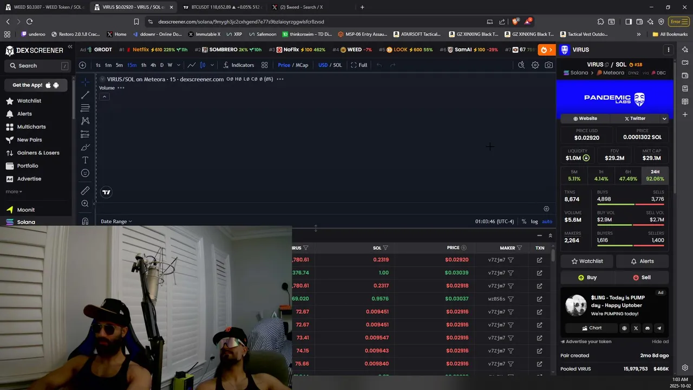Toggle PRICE column dollar unit

point(463,248)
